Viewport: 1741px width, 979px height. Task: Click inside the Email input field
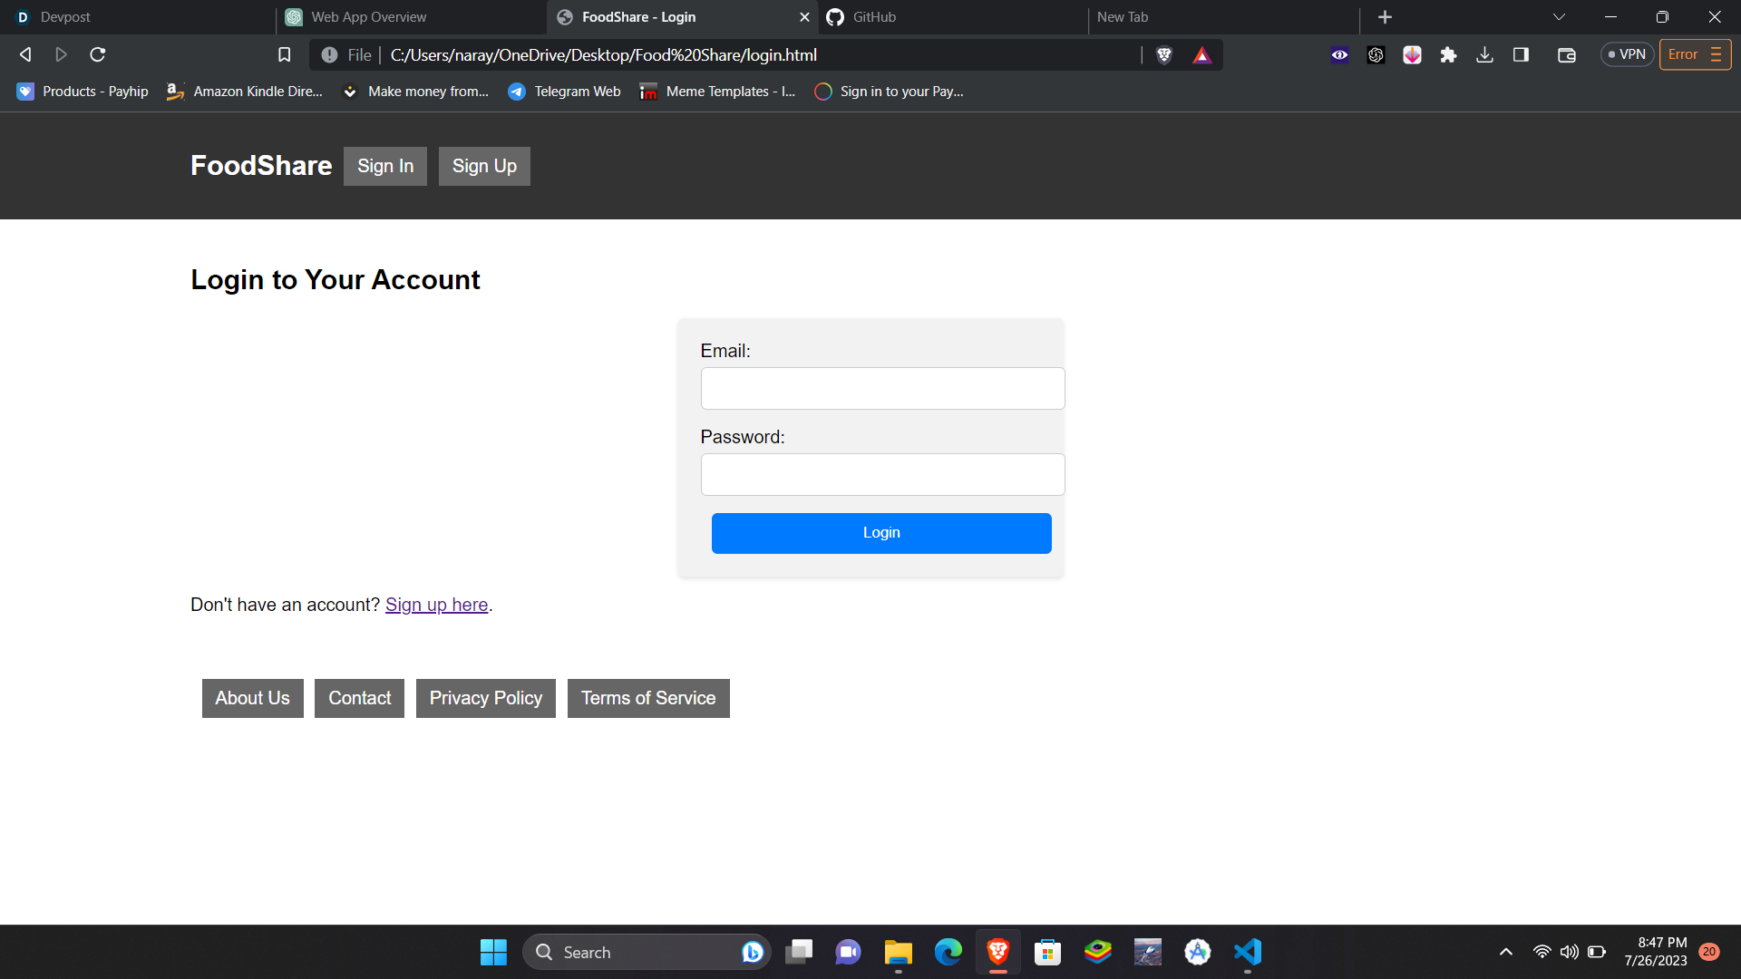(x=881, y=388)
